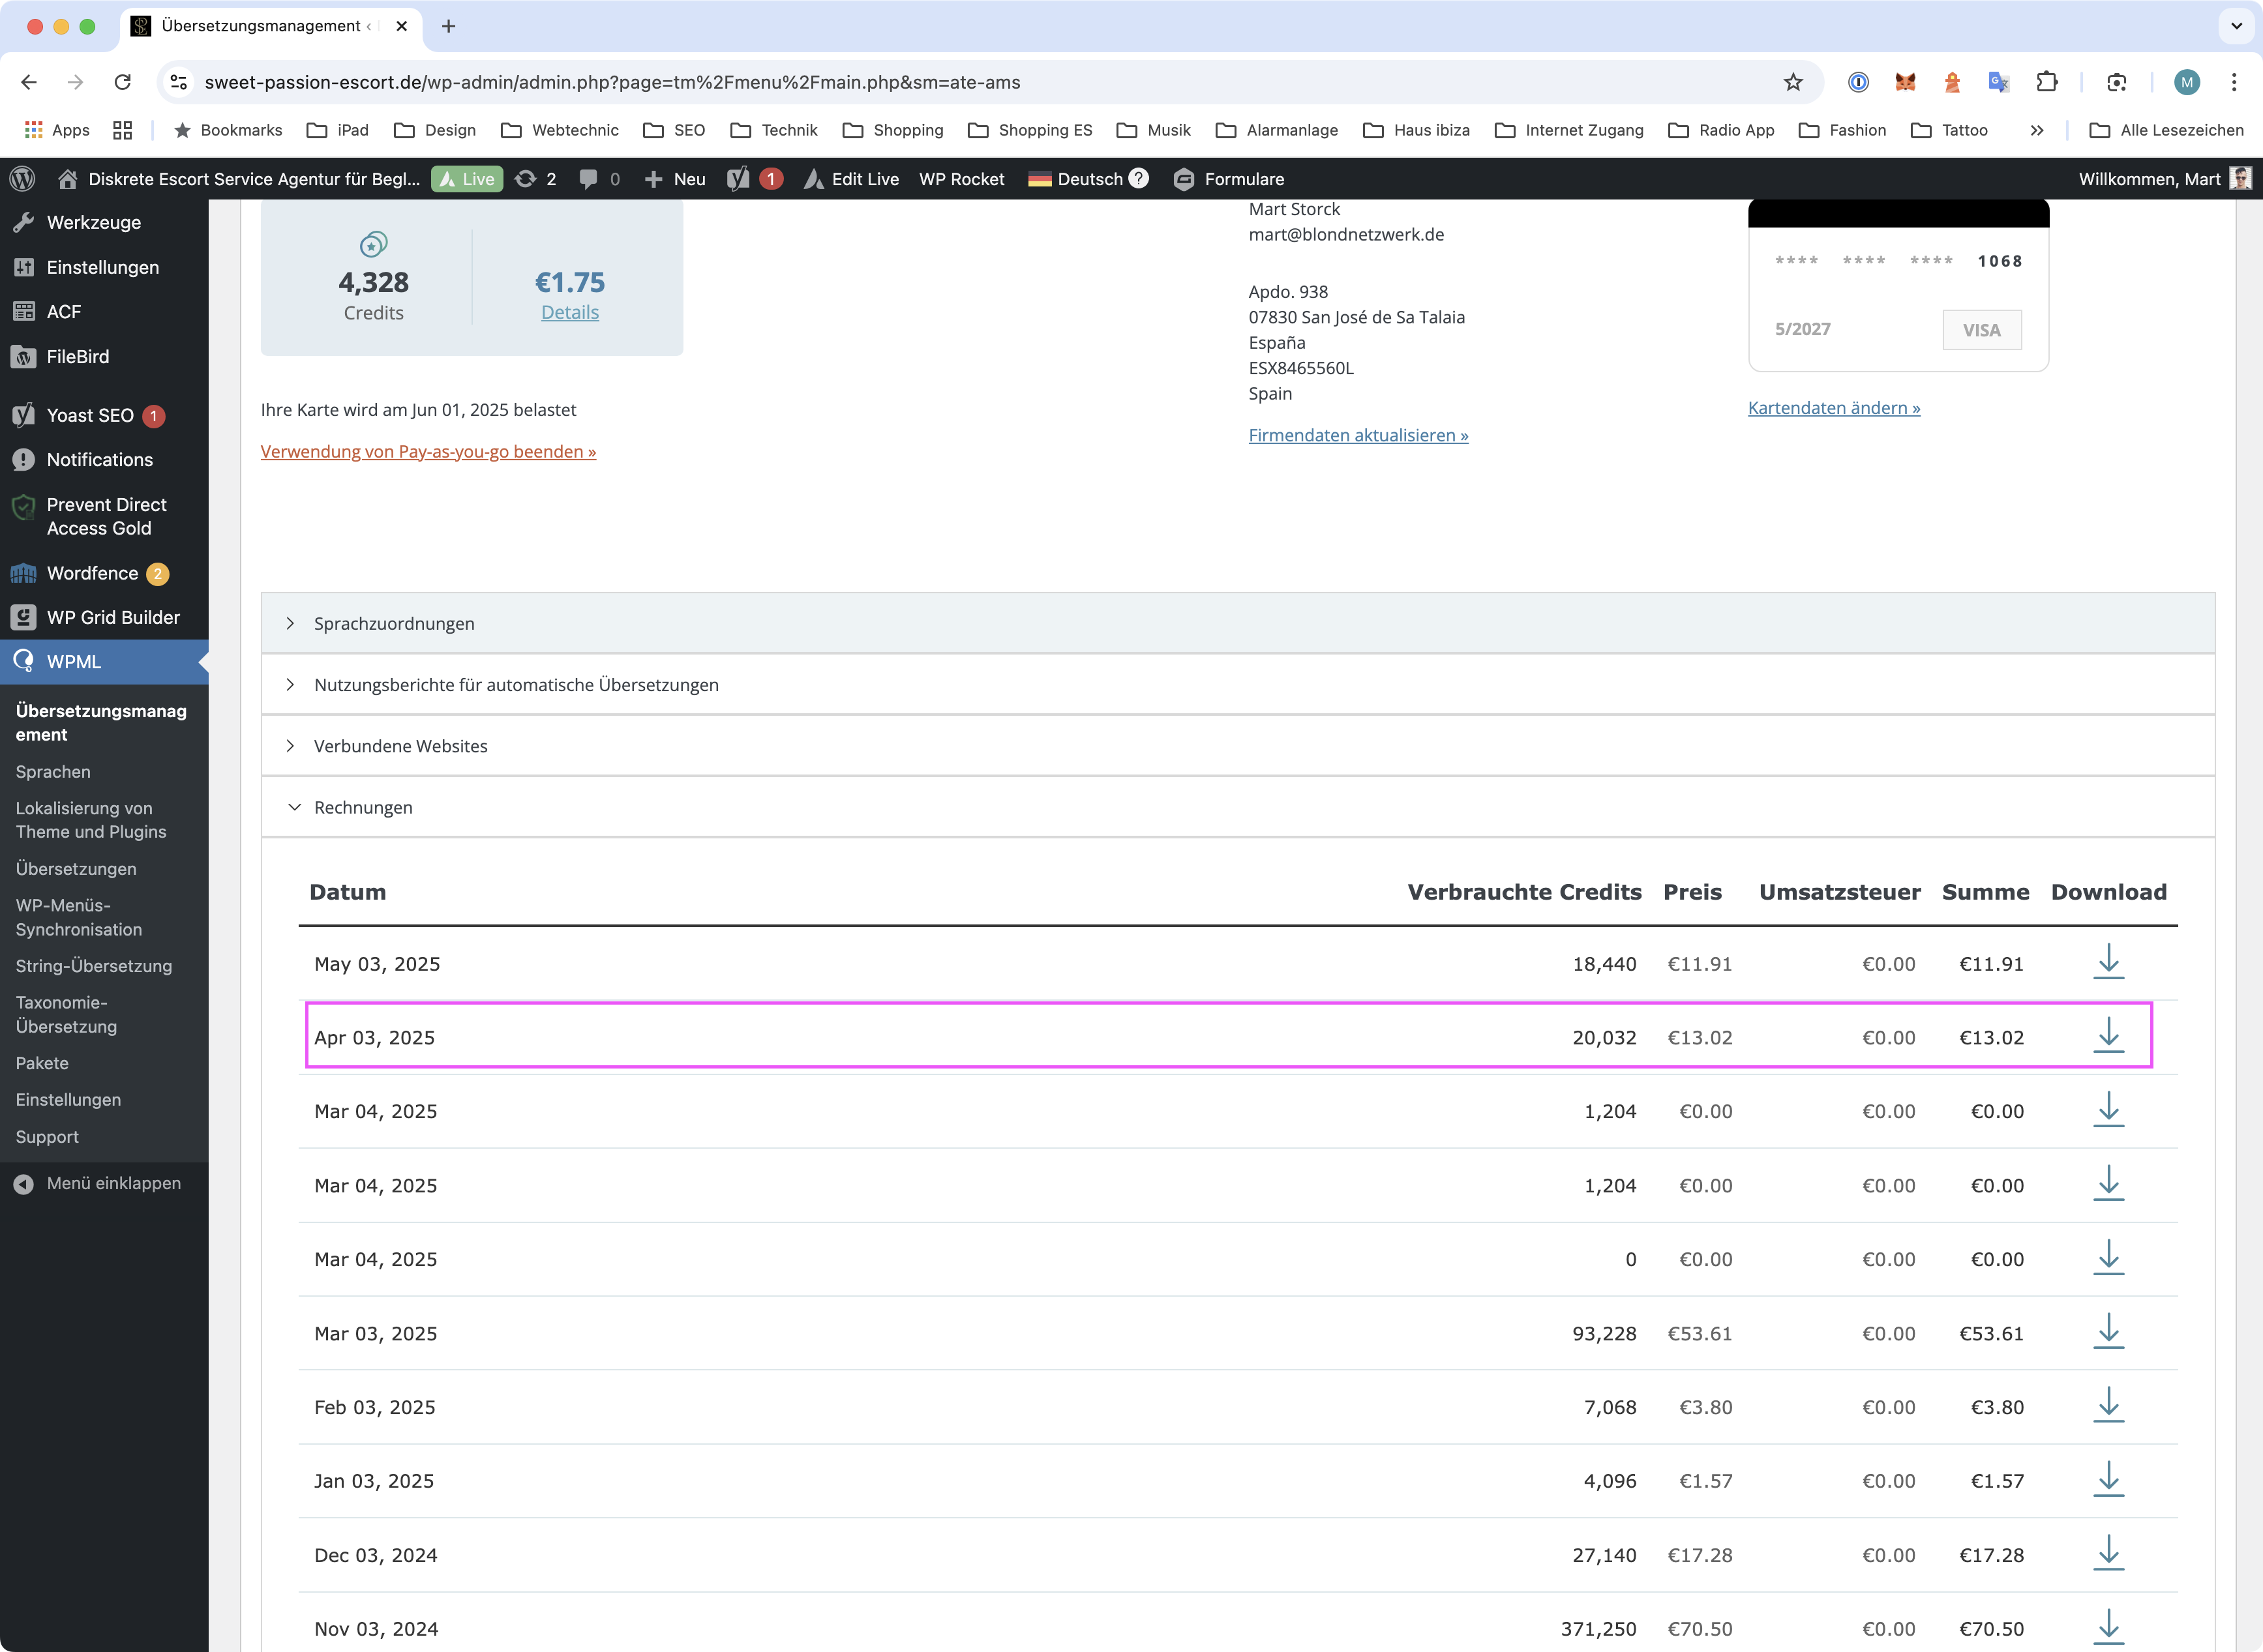The height and width of the screenshot is (1652, 2263).
Task: Open the Apps shortcut in bookmarks bar
Action: 57,130
